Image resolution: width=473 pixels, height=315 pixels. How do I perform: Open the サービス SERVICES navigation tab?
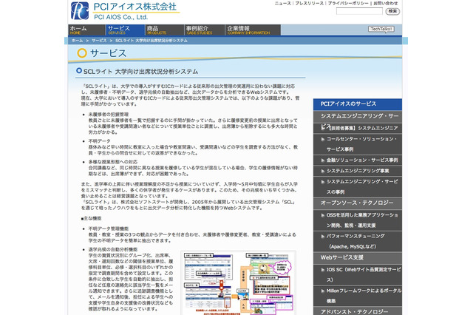pos(125,30)
